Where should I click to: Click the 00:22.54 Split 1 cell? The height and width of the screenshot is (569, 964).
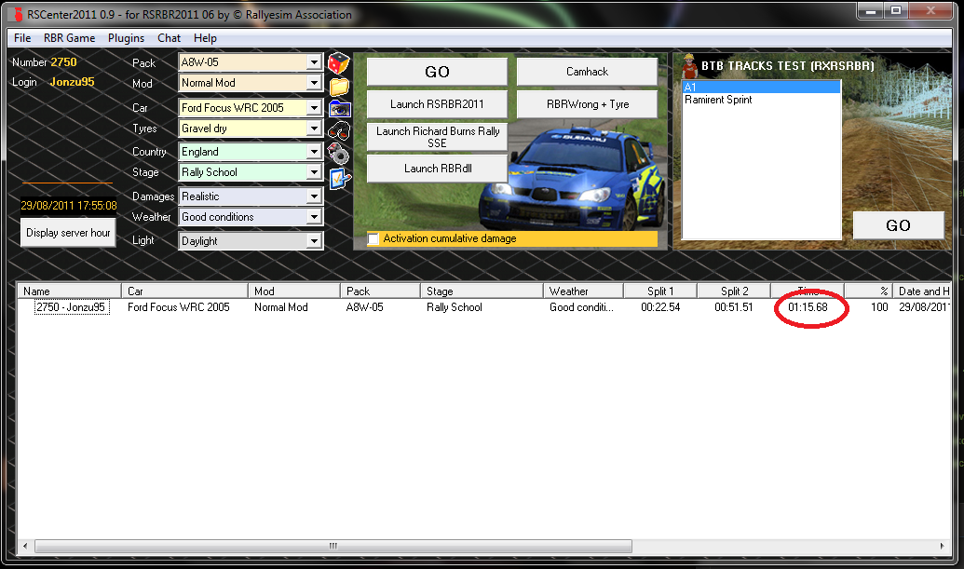[660, 307]
